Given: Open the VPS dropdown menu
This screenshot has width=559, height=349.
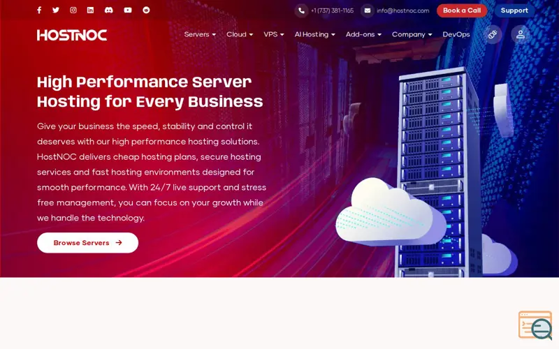Looking at the screenshot, I should pos(274,34).
